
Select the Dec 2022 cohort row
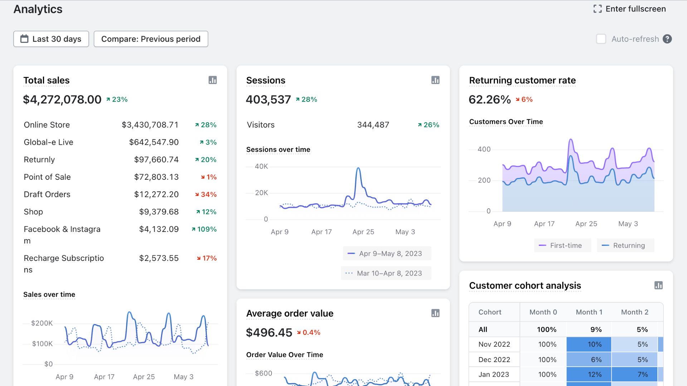click(566, 360)
